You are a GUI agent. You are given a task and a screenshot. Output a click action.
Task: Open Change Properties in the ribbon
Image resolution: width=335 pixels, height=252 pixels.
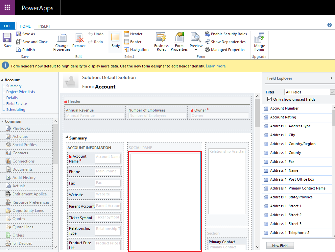pyautogui.click(x=61, y=42)
